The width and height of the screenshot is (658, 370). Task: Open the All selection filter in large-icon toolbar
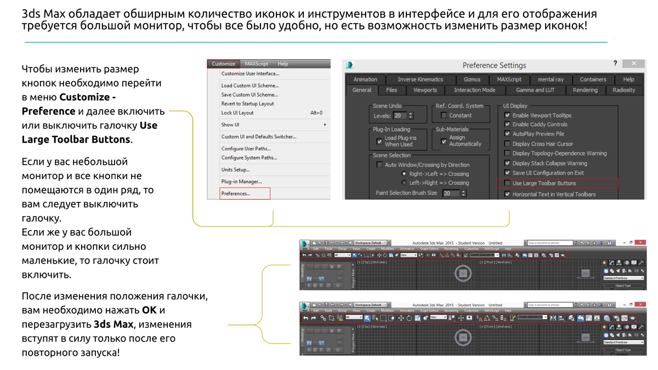point(354,317)
